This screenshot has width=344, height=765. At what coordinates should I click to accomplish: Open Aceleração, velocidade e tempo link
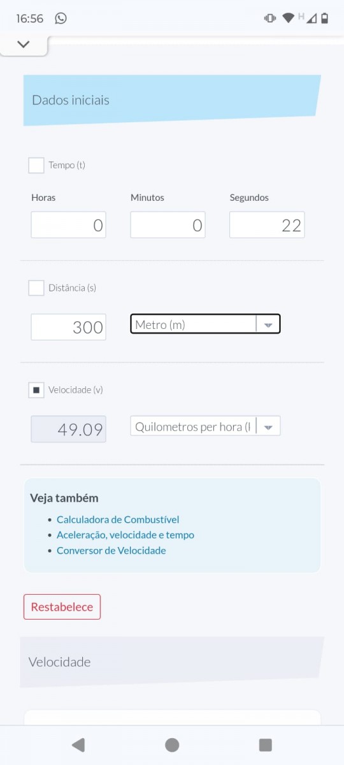(125, 535)
